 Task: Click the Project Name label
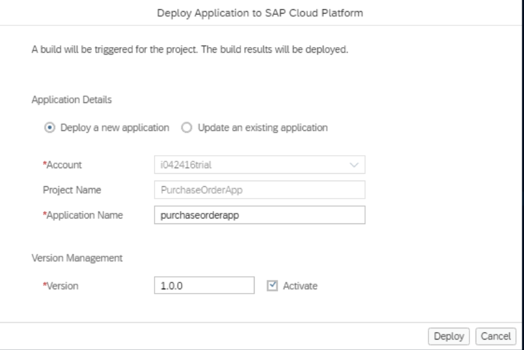(72, 190)
